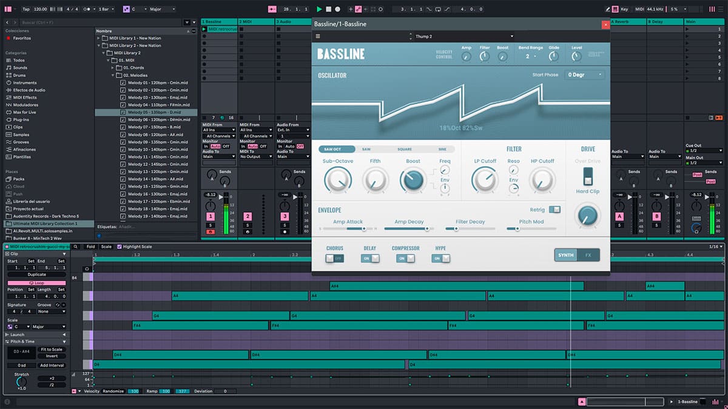This screenshot has width=728, height=409.
Task: Toggle the track 2 activator button
Action: click(248, 216)
